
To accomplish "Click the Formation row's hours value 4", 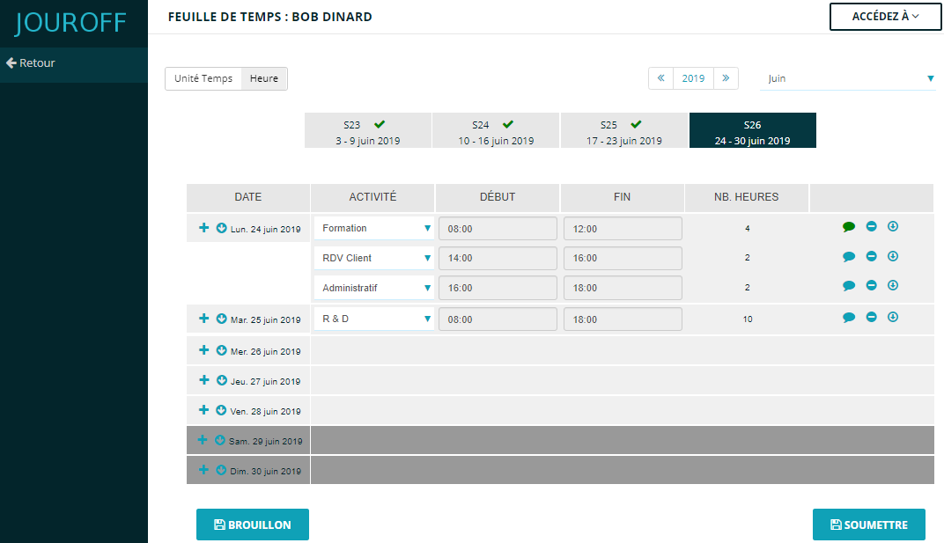I will (747, 228).
